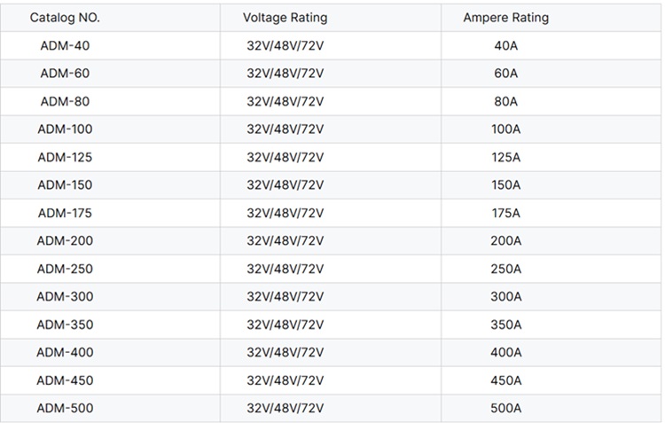Click the 350A ampere rating cell
665x423 pixels.
click(505, 325)
